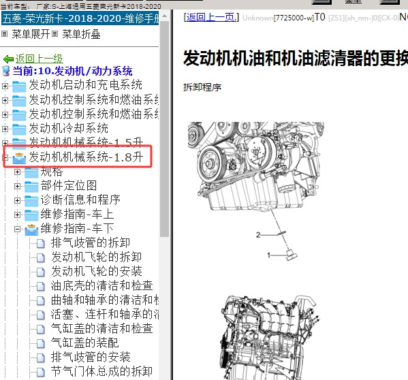
Task: Select the 五菱-荣光新卡-2018-2020-维修手册 title
Action: 80,18
